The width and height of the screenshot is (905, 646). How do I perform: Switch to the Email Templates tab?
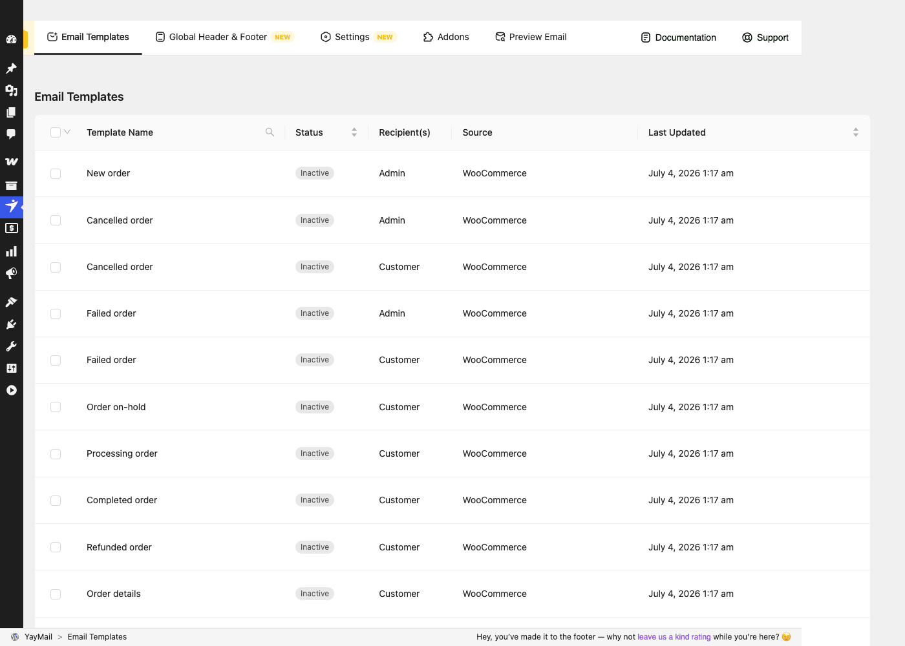88,37
